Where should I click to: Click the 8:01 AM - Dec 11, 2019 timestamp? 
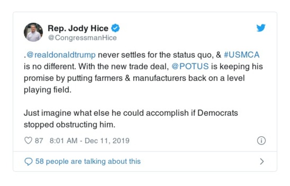89,141
